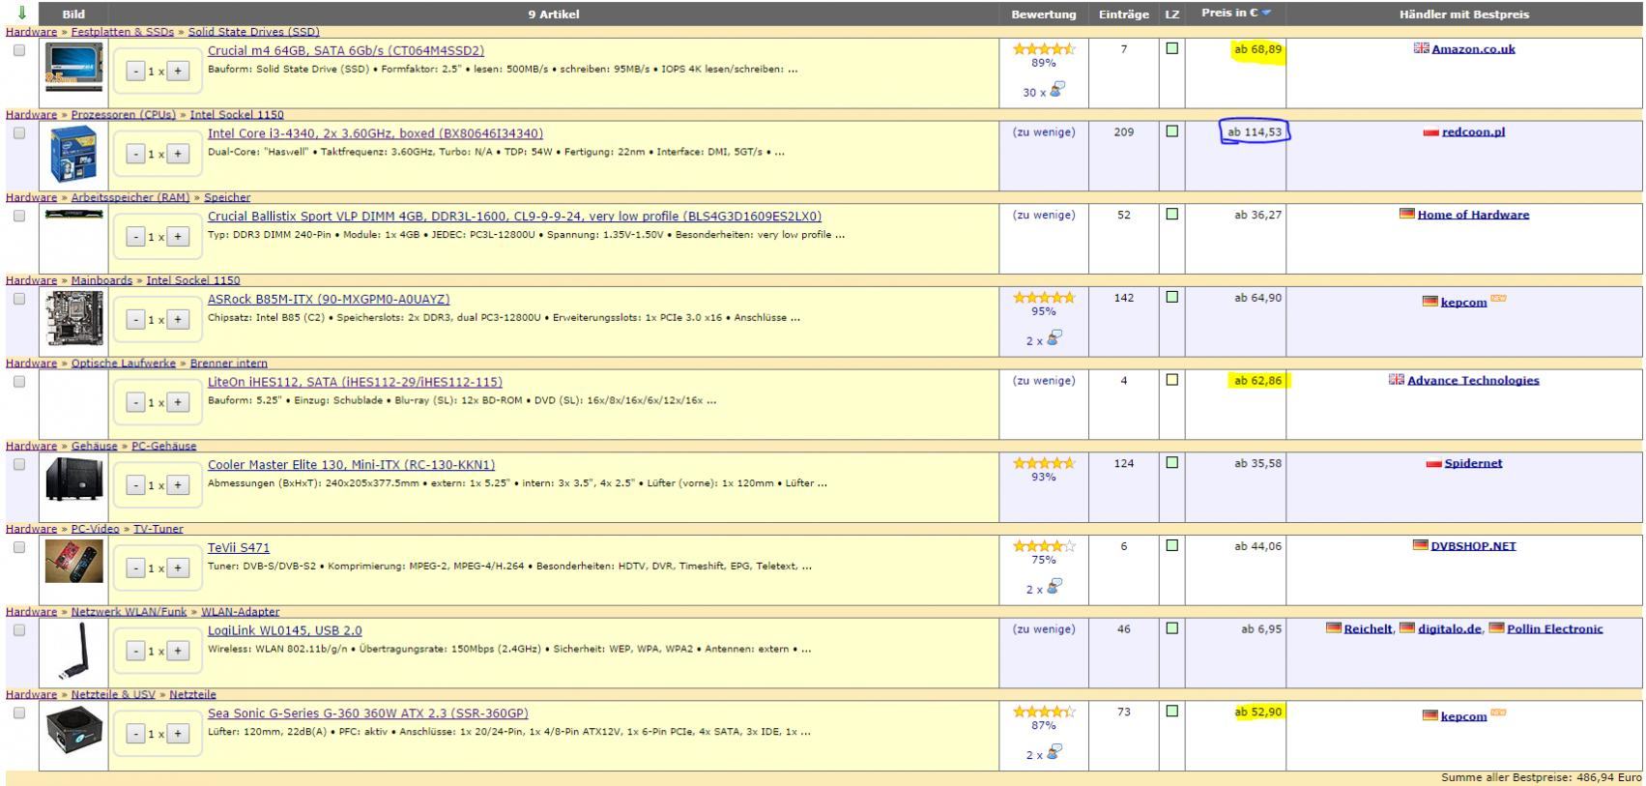Click the UK flag beside Advance Technologies

pos(1397,380)
